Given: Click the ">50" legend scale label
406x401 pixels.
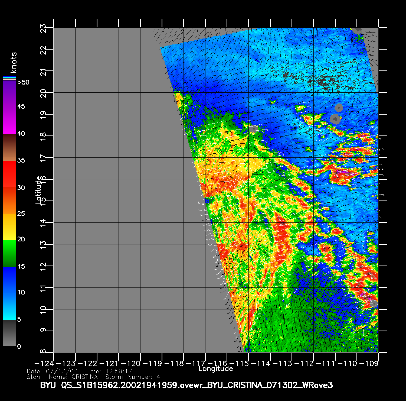Looking at the screenshot, I should 23,82.
